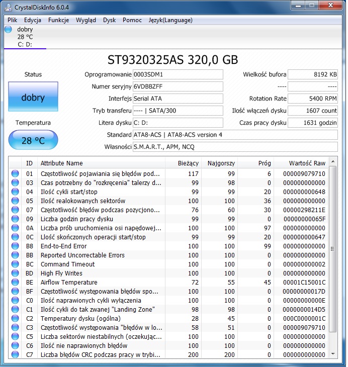Click the 1607 count power-on value
This screenshot has width=348, height=367.
[x=313, y=111]
